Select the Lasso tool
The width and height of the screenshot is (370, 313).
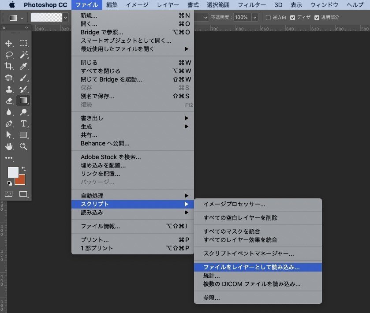coord(9,55)
